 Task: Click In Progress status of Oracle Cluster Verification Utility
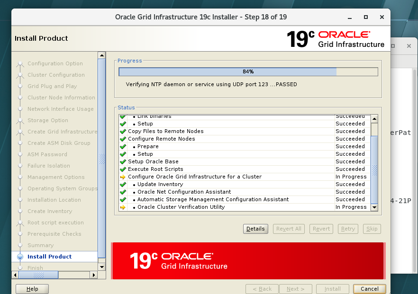click(x=351, y=207)
